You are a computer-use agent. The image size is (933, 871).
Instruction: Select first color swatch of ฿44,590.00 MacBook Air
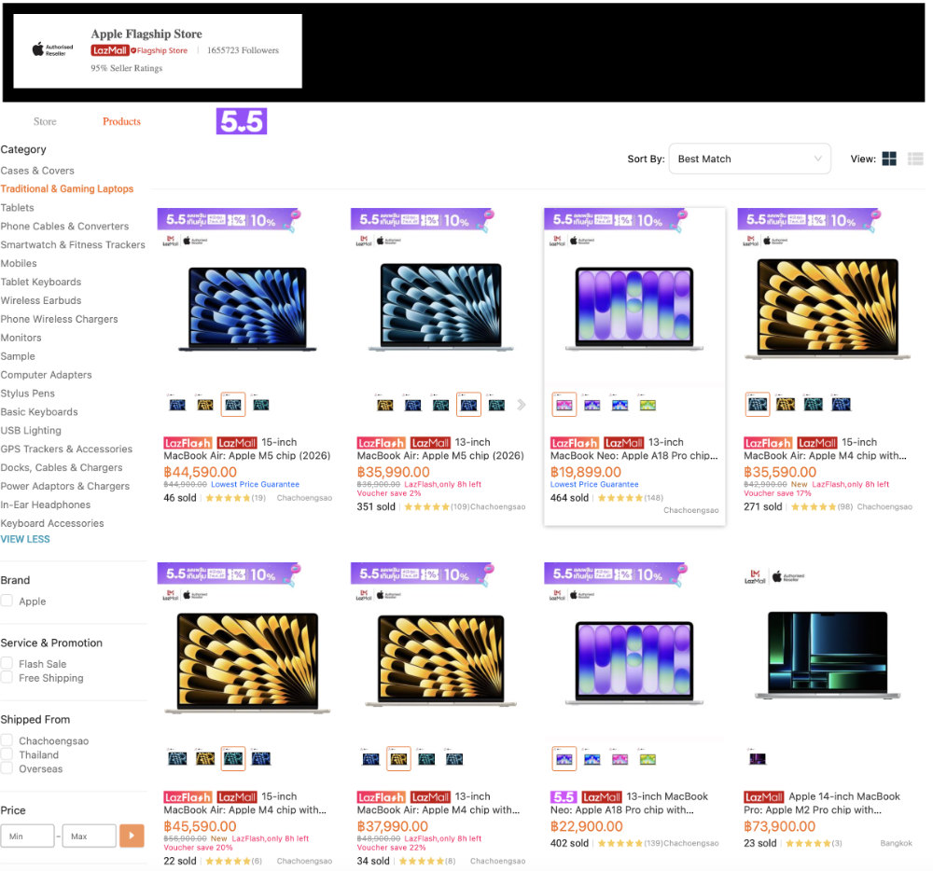177,405
